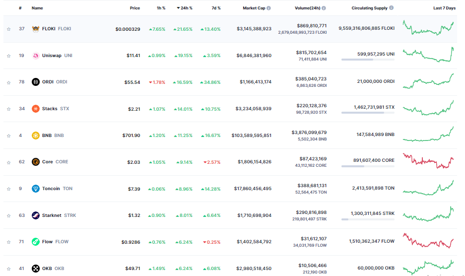465x276 pixels.
Task: Click the FLOKI coin logo icon
Action: pos(36,29)
